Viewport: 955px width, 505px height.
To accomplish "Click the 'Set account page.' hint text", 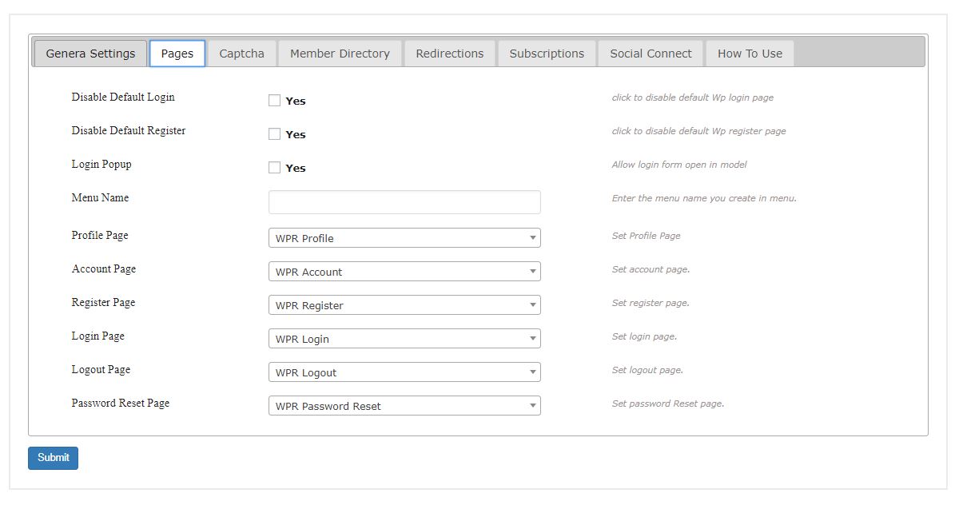I will (651, 269).
